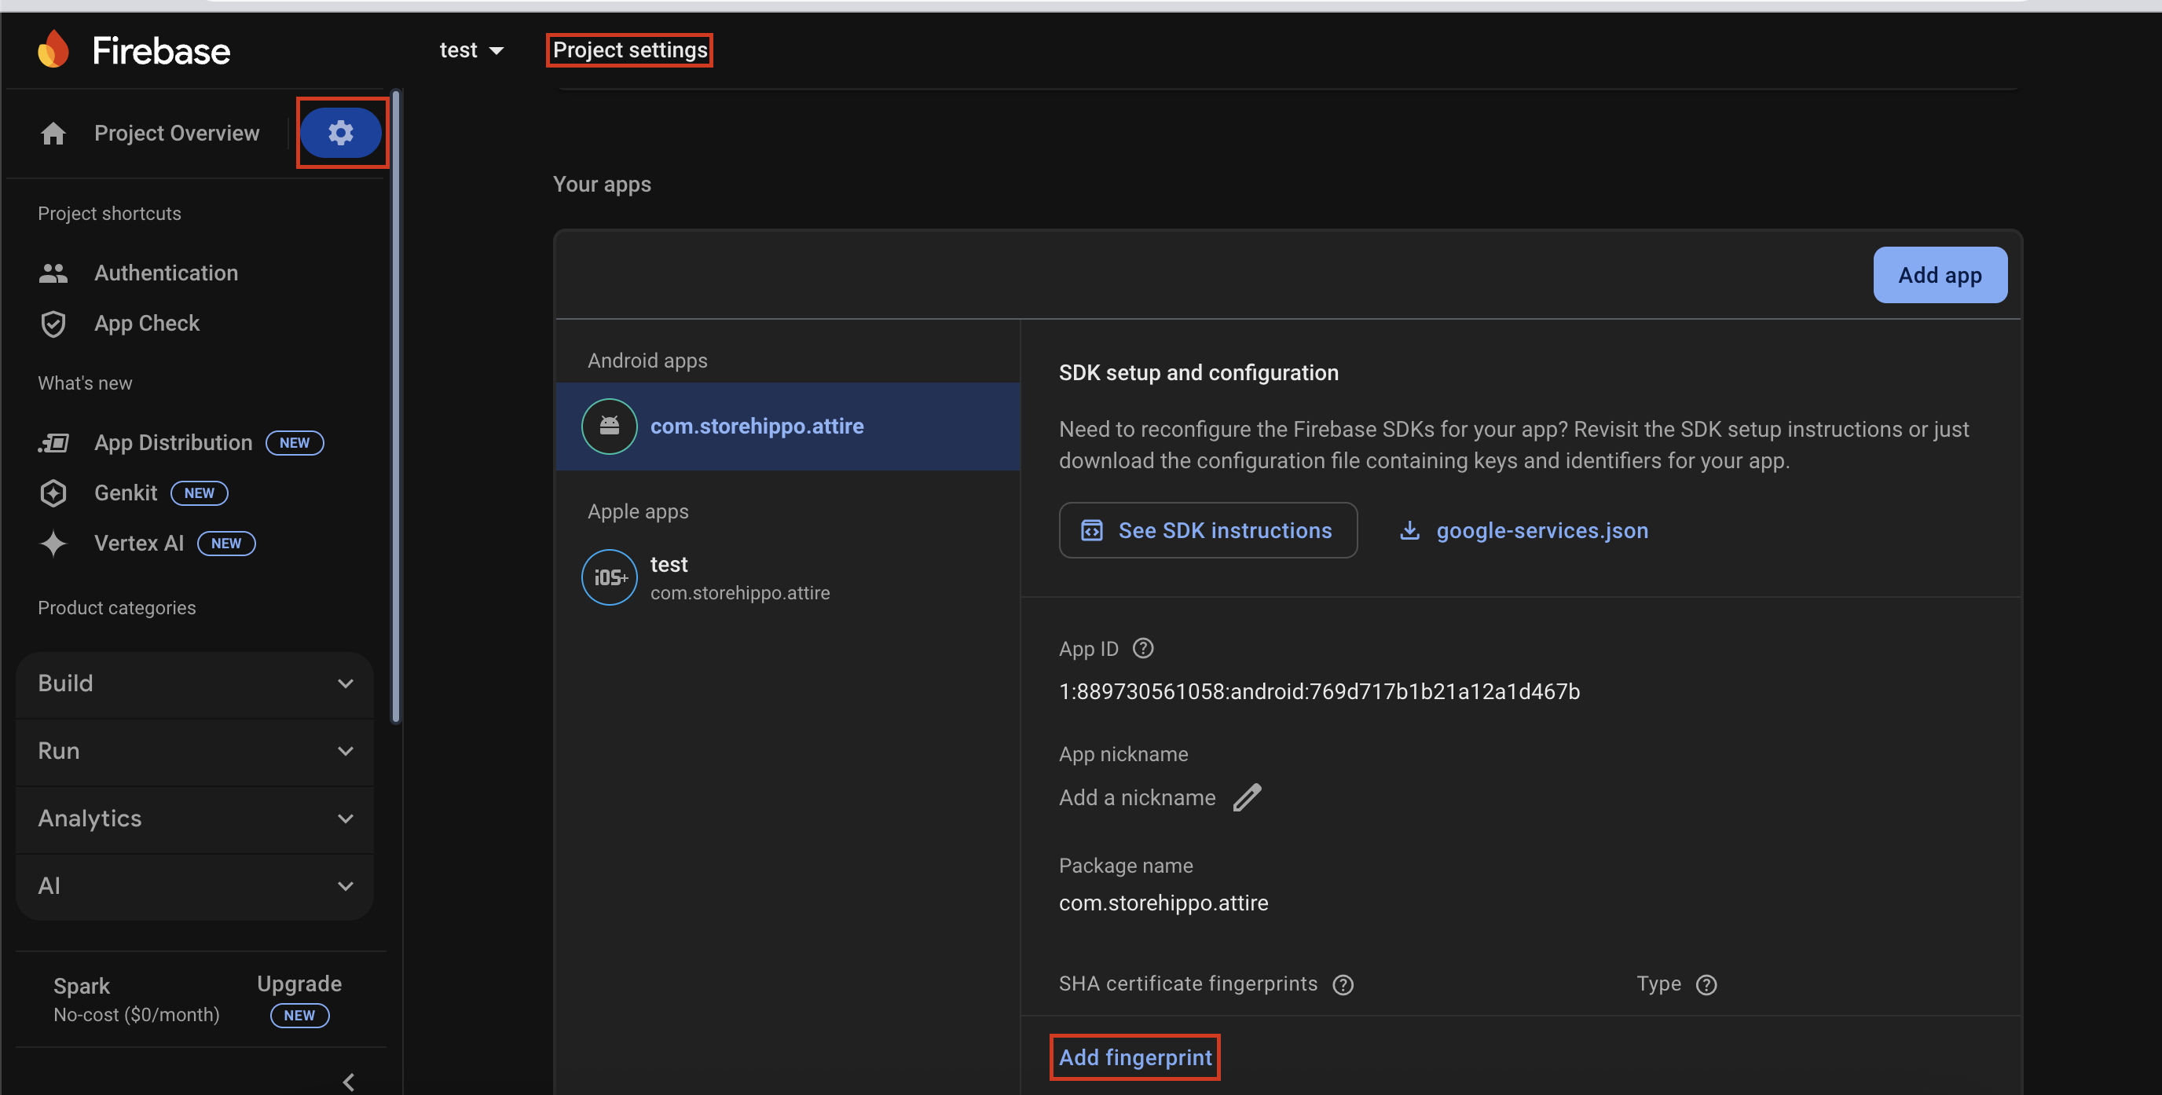Click the Project Overview home icon
The width and height of the screenshot is (2162, 1095).
coord(53,134)
